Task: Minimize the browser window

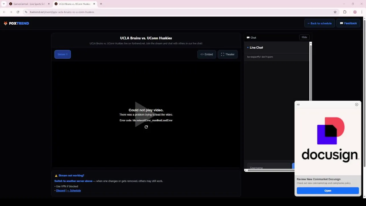Action: (344, 4)
